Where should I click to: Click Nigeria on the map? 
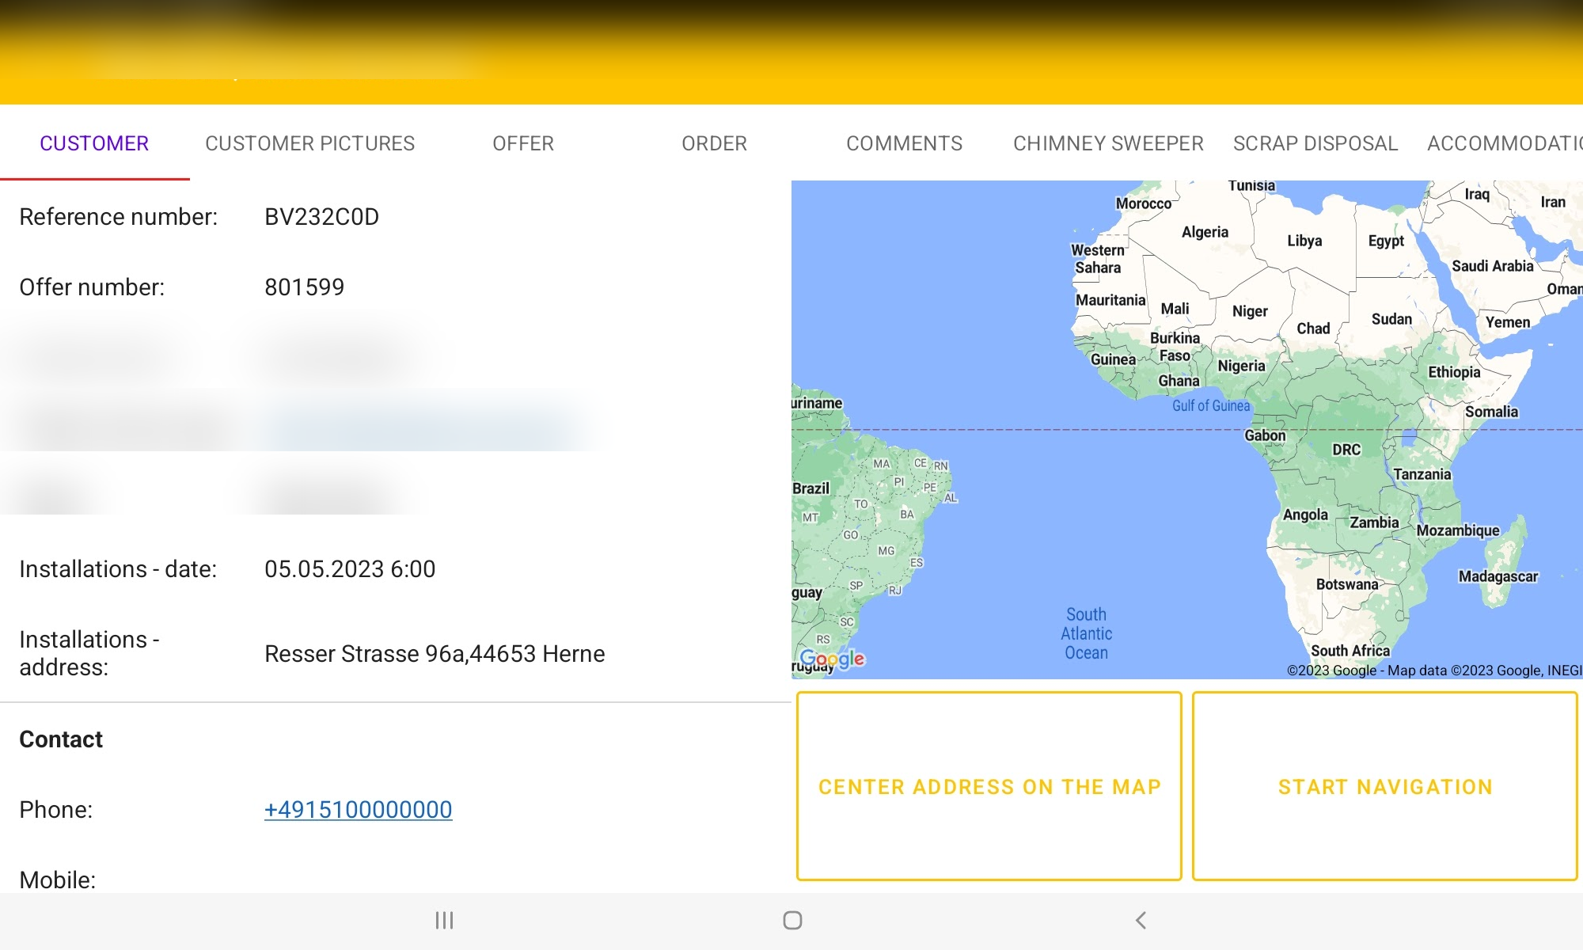(1241, 366)
